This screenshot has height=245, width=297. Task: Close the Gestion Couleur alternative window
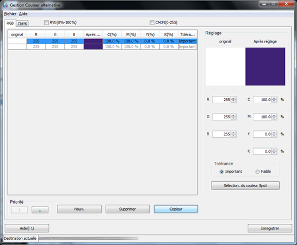286,3
